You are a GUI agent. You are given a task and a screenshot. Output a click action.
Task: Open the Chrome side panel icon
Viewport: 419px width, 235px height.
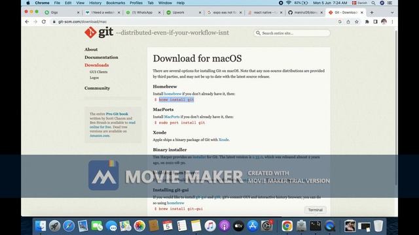click(375, 22)
